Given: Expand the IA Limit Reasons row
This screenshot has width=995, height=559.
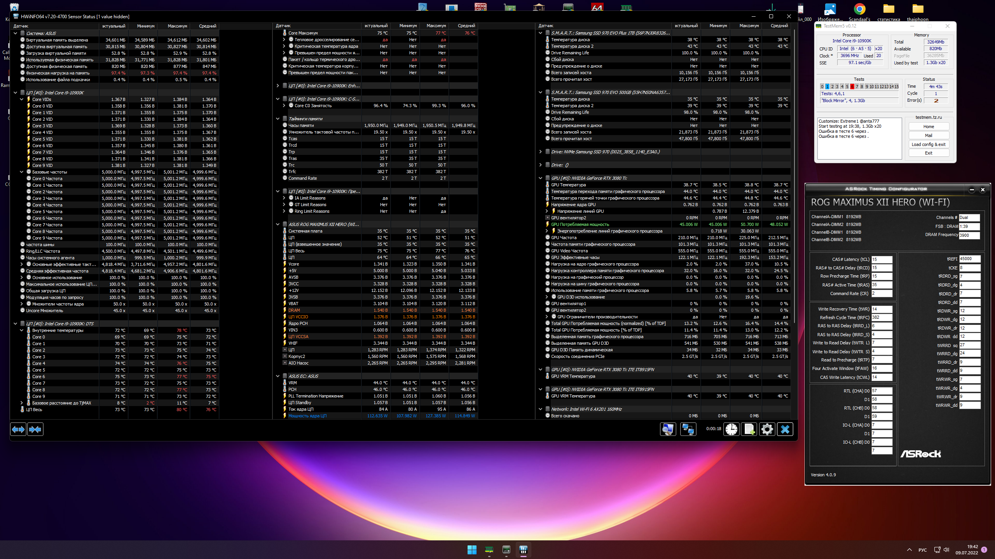Looking at the screenshot, I should [284, 198].
